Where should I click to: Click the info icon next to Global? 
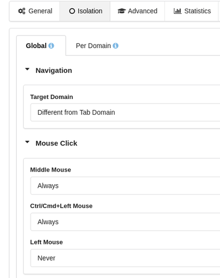(51, 46)
